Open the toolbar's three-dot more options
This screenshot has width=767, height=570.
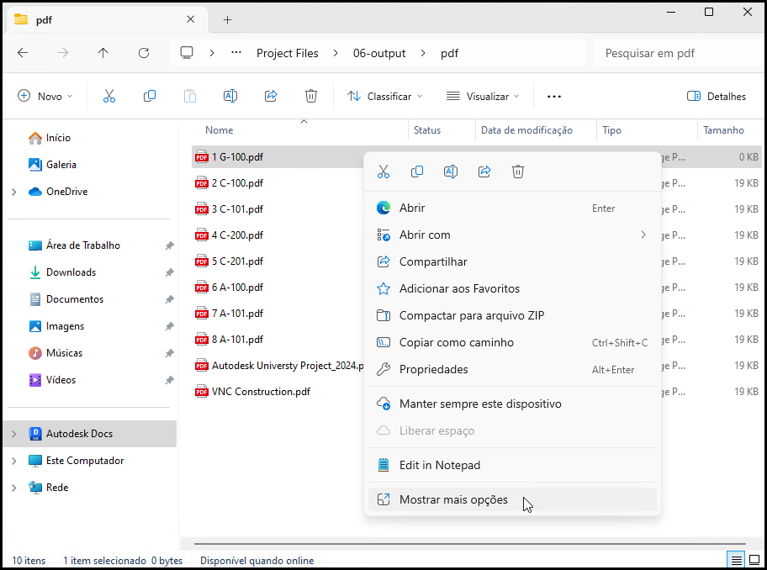click(x=554, y=97)
